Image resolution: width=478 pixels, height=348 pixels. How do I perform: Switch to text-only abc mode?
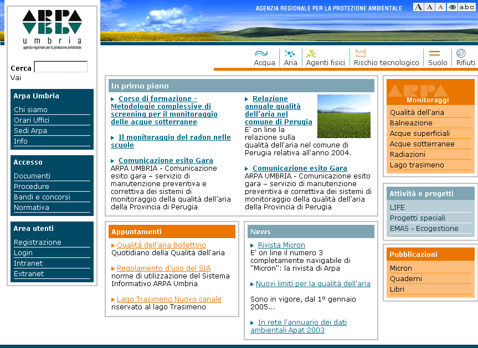(x=466, y=7)
